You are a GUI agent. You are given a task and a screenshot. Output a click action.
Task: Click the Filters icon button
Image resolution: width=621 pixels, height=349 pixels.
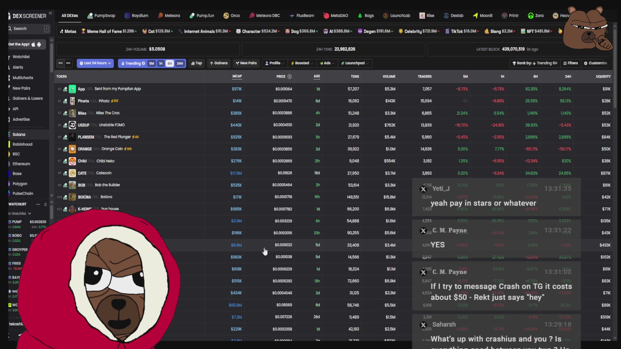pyautogui.click(x=571, y=63)
